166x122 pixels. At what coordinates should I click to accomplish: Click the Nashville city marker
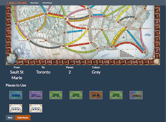tap(119, 22)
